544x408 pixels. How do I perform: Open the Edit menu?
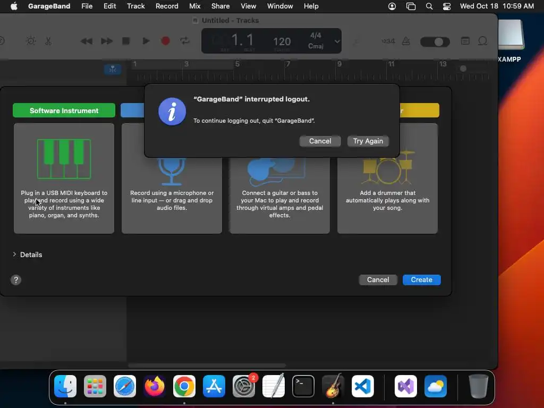[109, 6]
